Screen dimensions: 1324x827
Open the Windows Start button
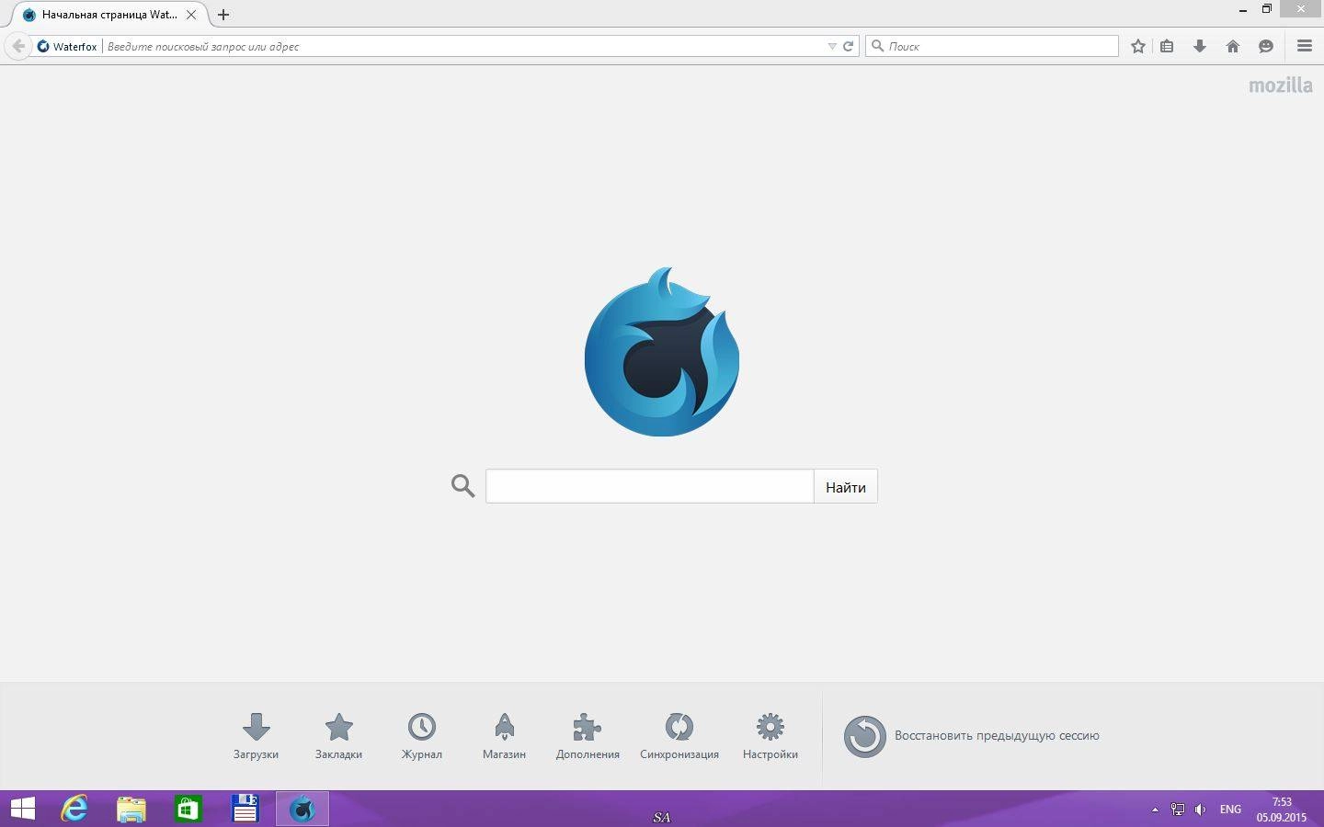[22, 809]
